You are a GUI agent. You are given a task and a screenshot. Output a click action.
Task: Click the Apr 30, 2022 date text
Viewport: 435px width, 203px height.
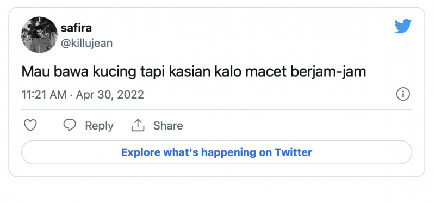(110, 95)
